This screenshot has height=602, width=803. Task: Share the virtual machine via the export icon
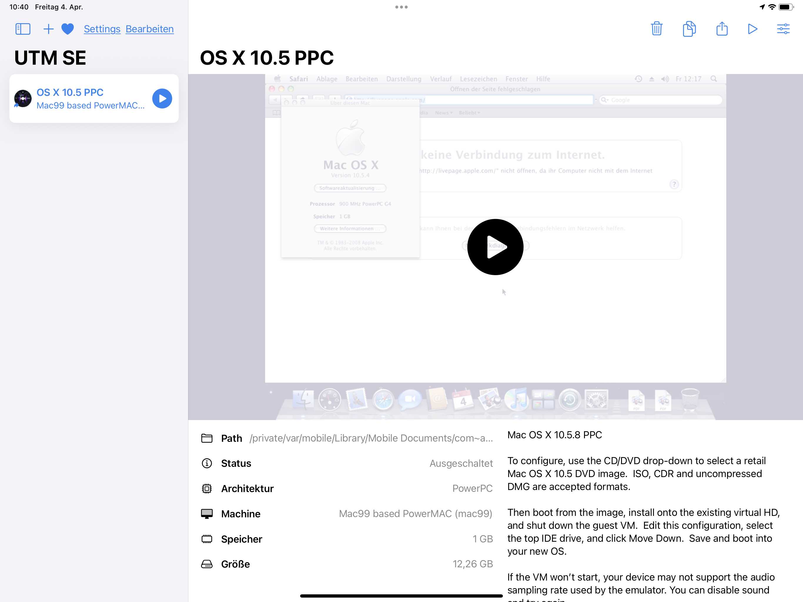click(722, 29)
